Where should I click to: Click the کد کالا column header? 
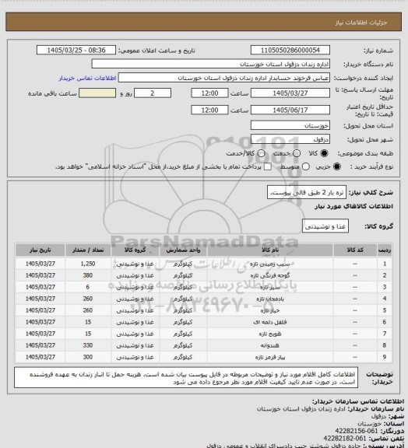pos(355,250)
